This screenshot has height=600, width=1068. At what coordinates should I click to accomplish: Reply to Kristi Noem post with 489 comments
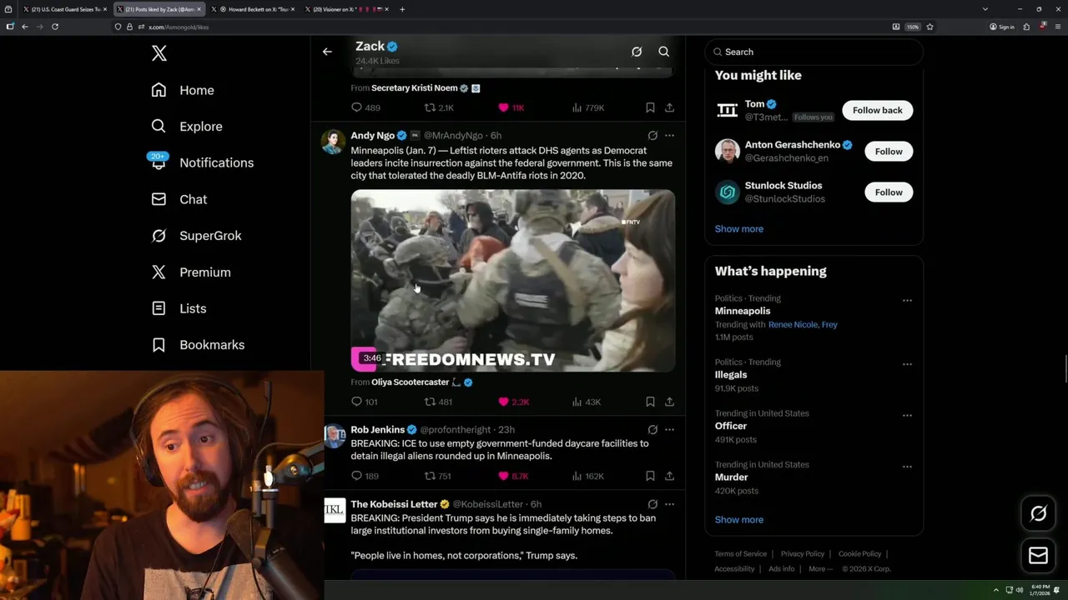click(365, 107)
